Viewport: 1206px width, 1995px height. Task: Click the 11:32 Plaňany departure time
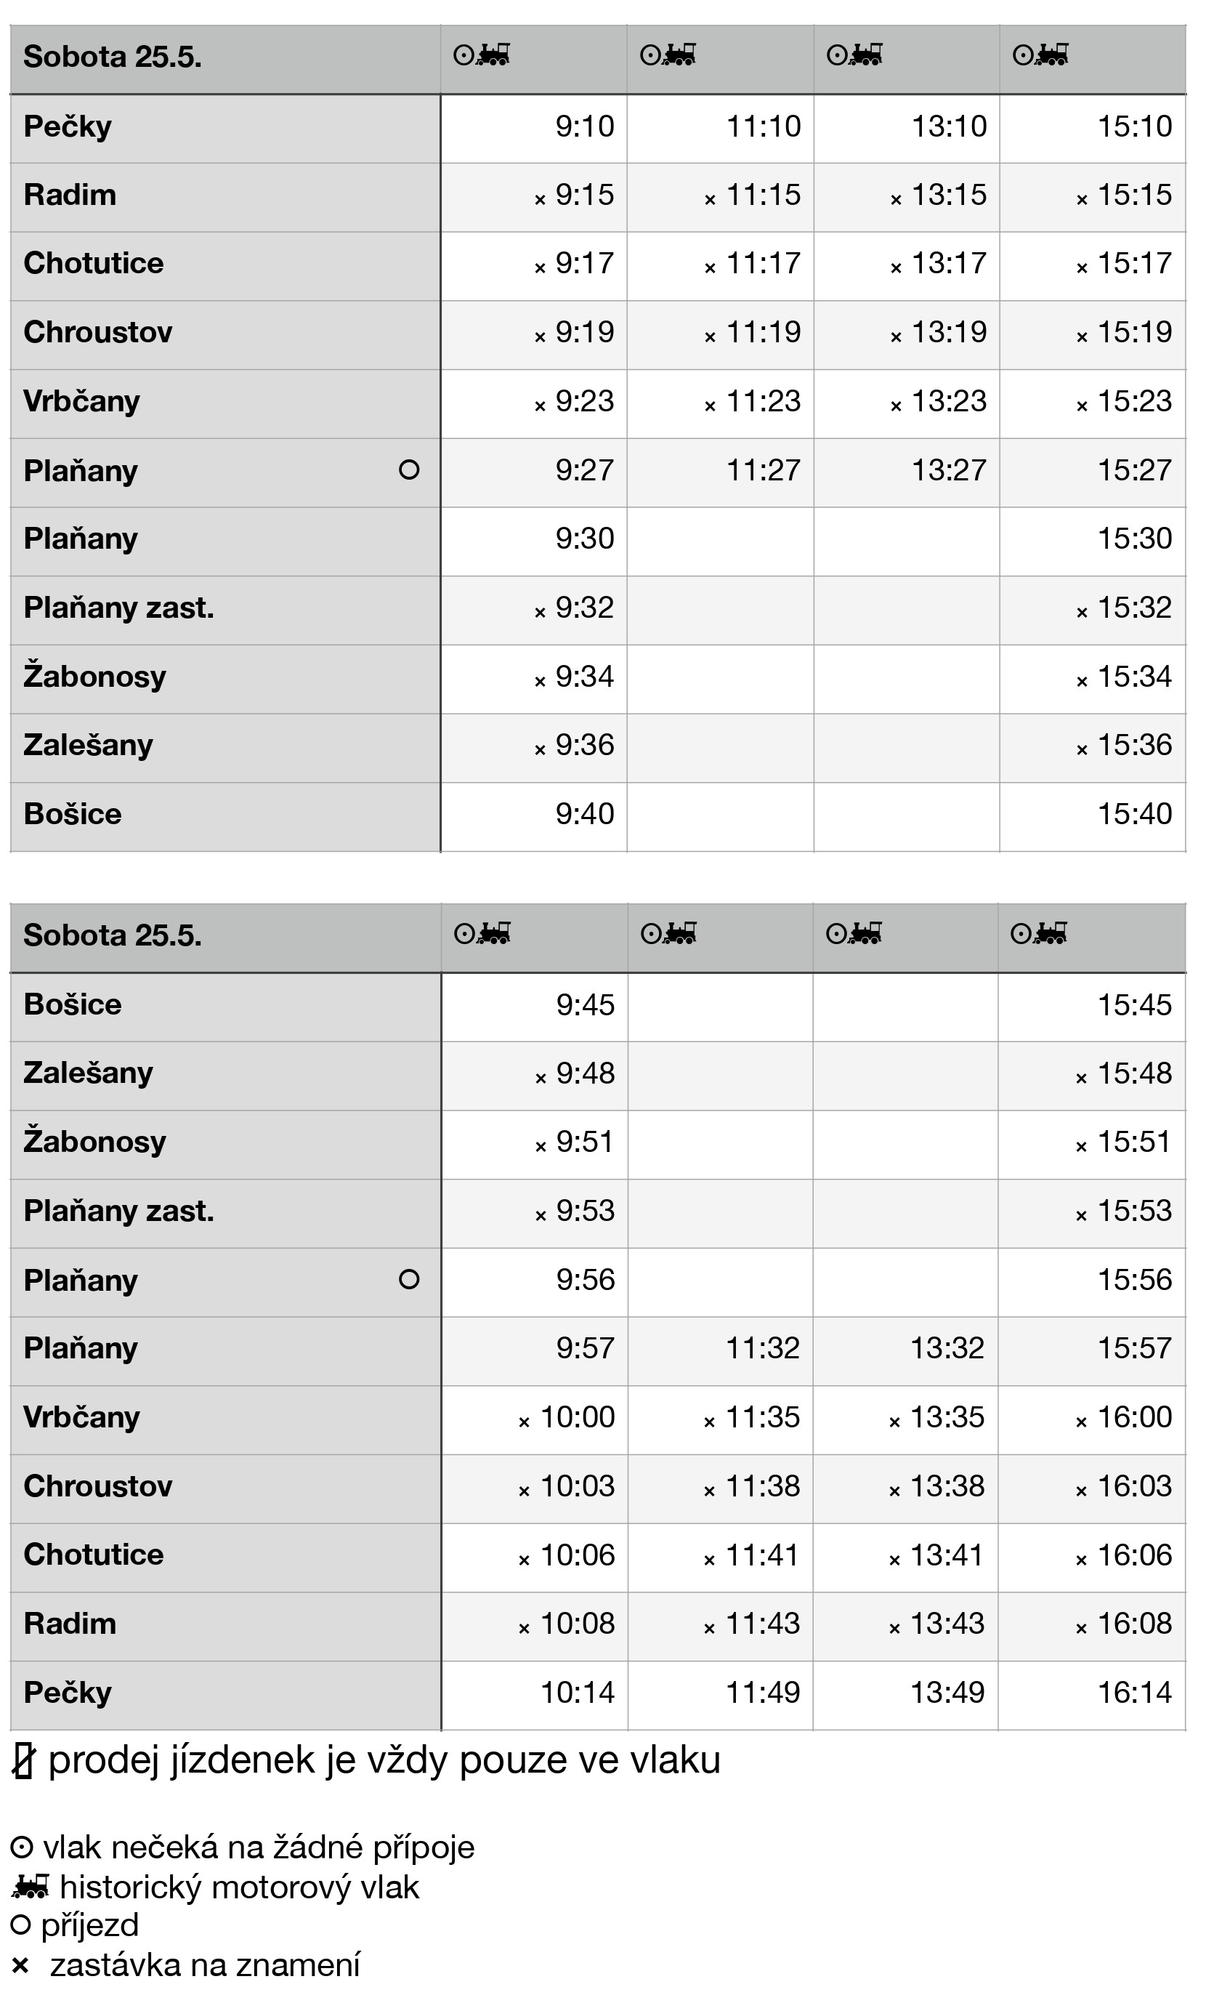click(x=762, y=1348)
